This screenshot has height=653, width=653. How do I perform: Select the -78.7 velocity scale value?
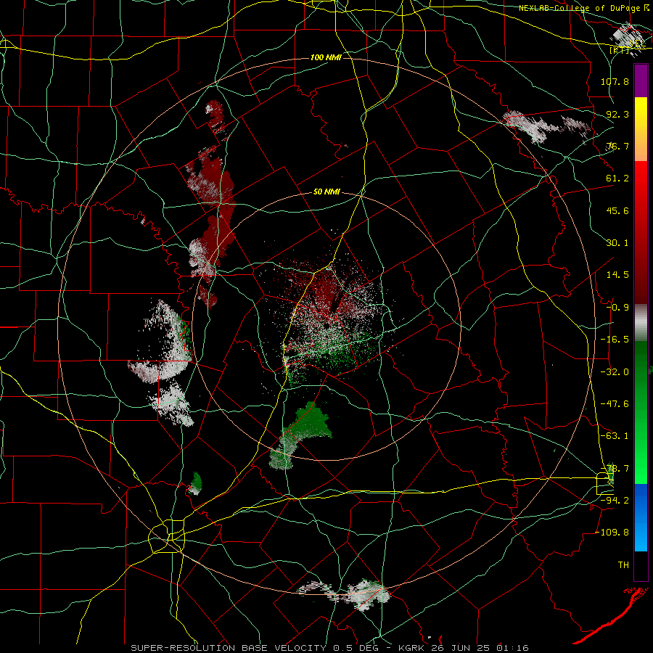tap(615, 469)
